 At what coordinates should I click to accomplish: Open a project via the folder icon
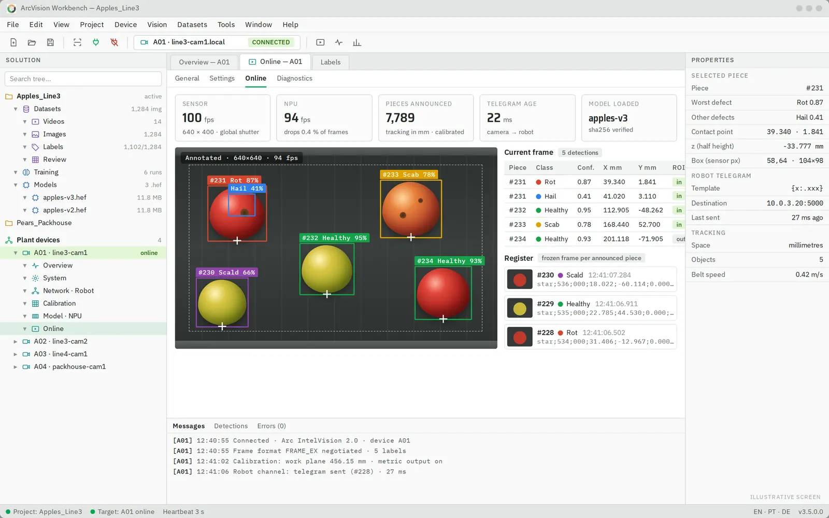point(32,42)
